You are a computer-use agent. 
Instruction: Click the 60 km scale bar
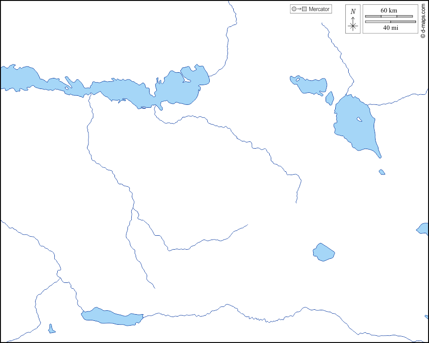tap(389, 16)
